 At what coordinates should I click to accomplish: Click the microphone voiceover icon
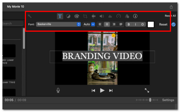[58, 90]
